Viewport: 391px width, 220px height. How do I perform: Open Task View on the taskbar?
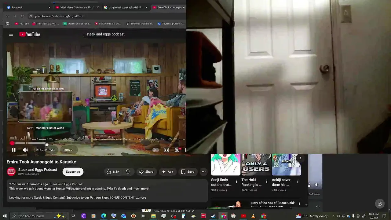(x=73, y=216)
